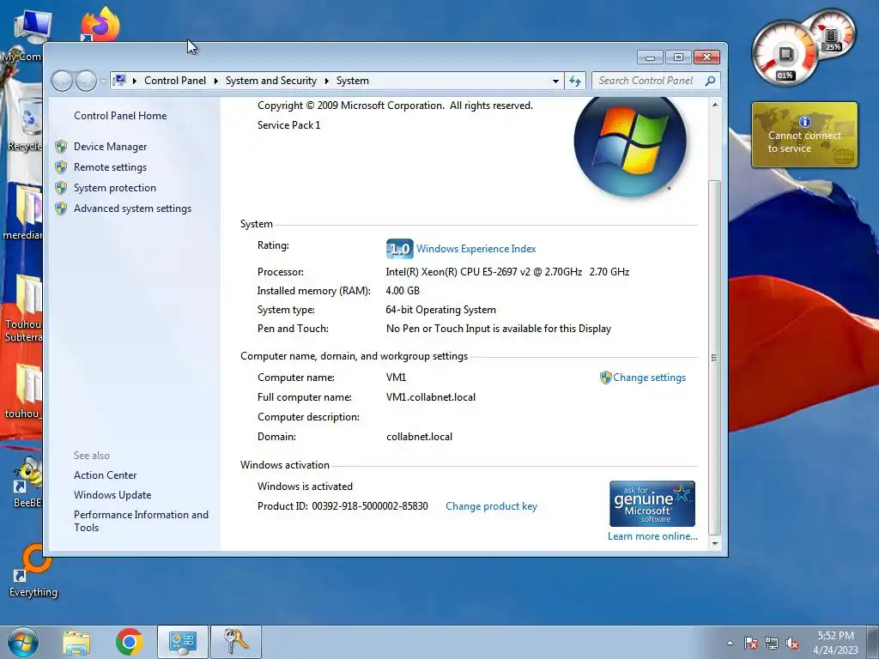Minimize the System window
This screenshot has height=659, width=879.
(651, 57)
